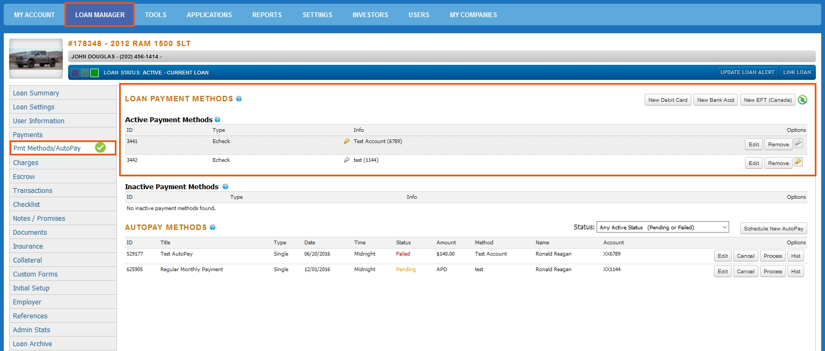Click the bright green loan status square

94,73
